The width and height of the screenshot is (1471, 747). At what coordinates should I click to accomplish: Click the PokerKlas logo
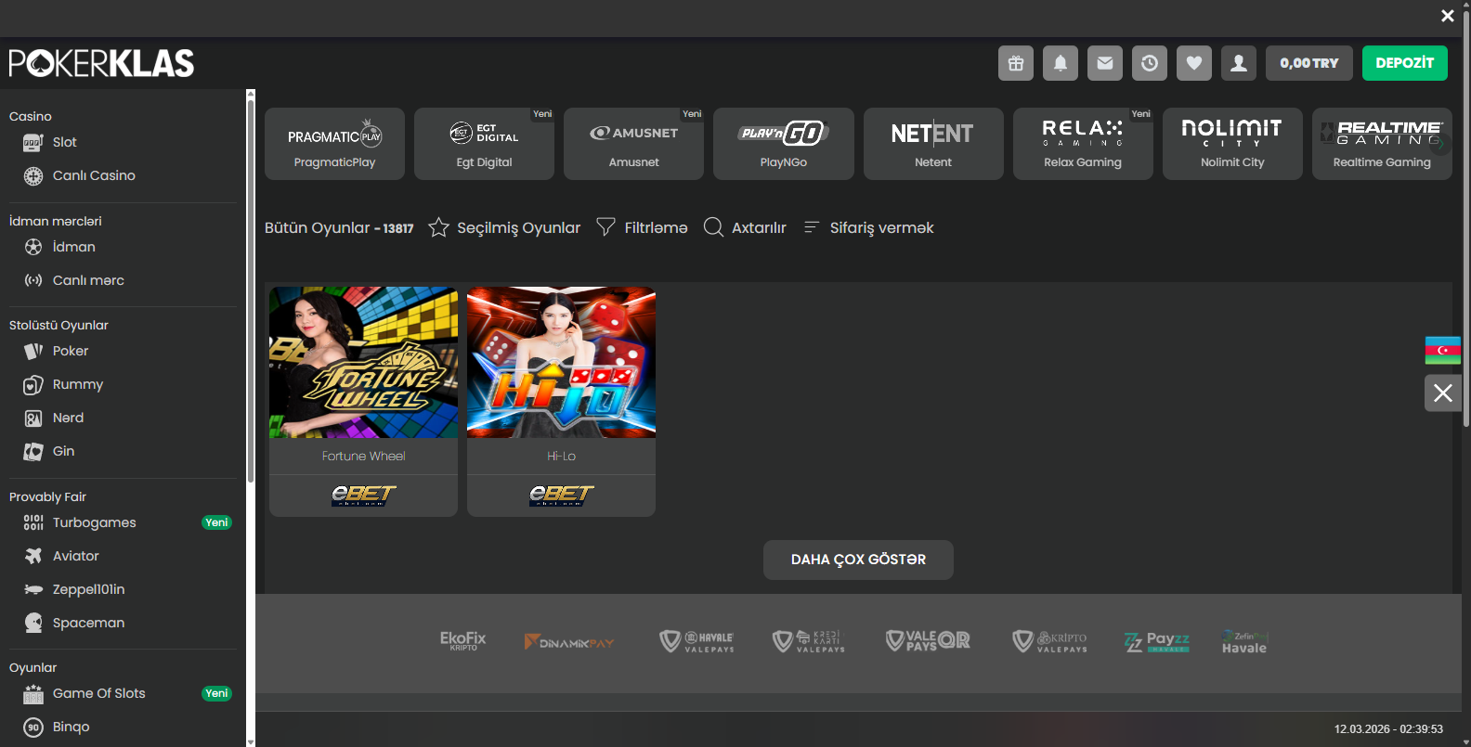pyautogui.click(x=101, y=63)
